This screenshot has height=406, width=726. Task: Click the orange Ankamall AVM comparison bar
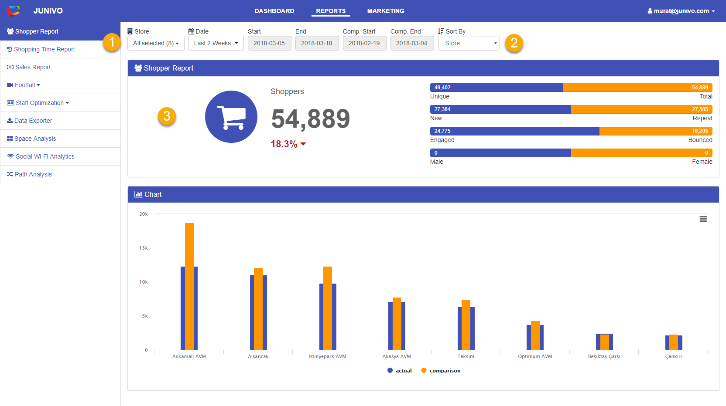[x=189, y=244]
